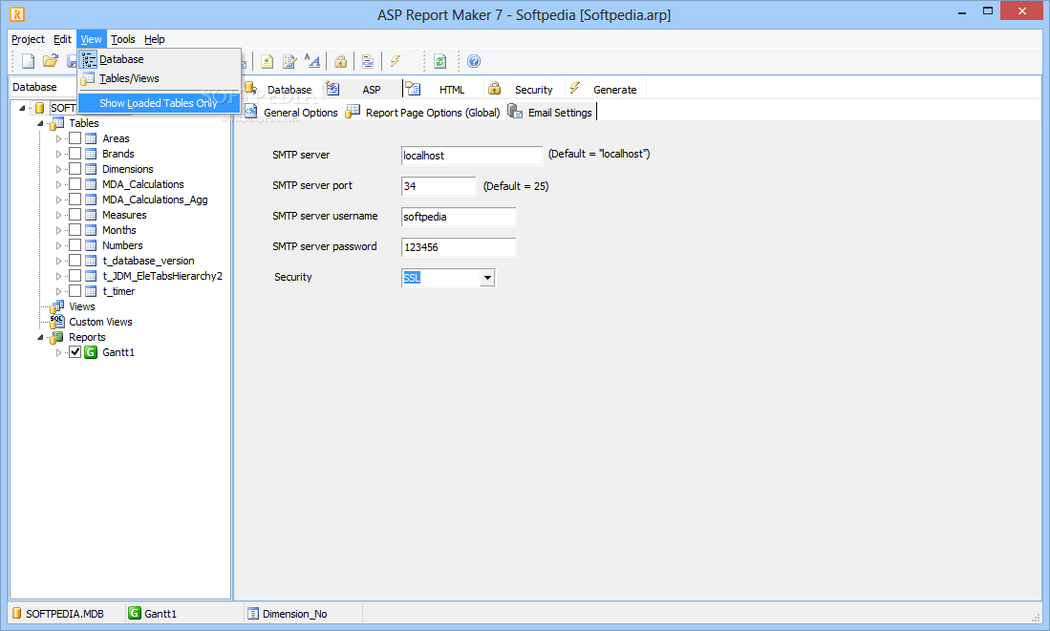Viewport: 1050px width, 631px height.
Task: Check the Brands table checkbox
Action: pos(75,154)
